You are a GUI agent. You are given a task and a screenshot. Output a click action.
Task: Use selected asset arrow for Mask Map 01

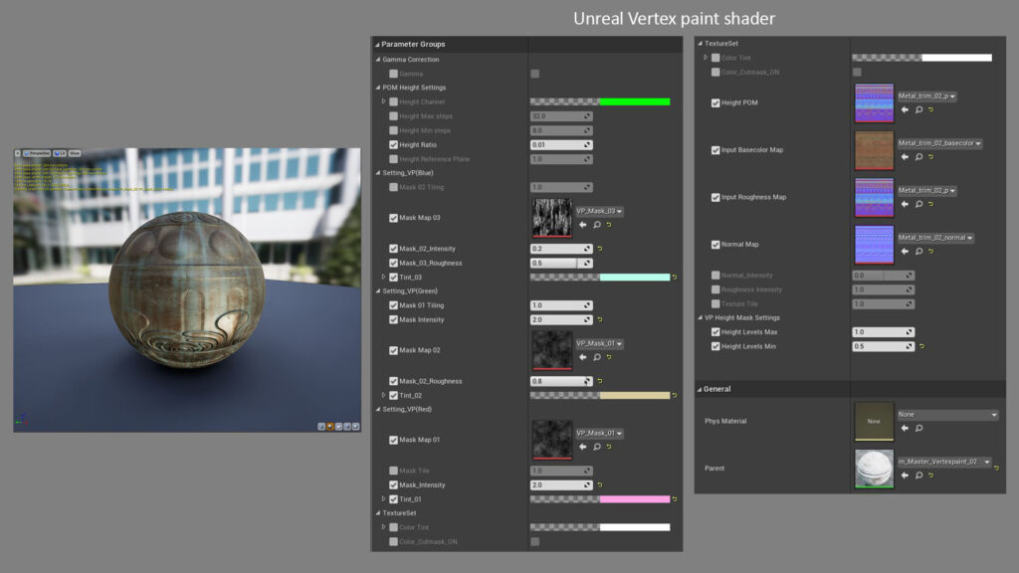point(583,447)
